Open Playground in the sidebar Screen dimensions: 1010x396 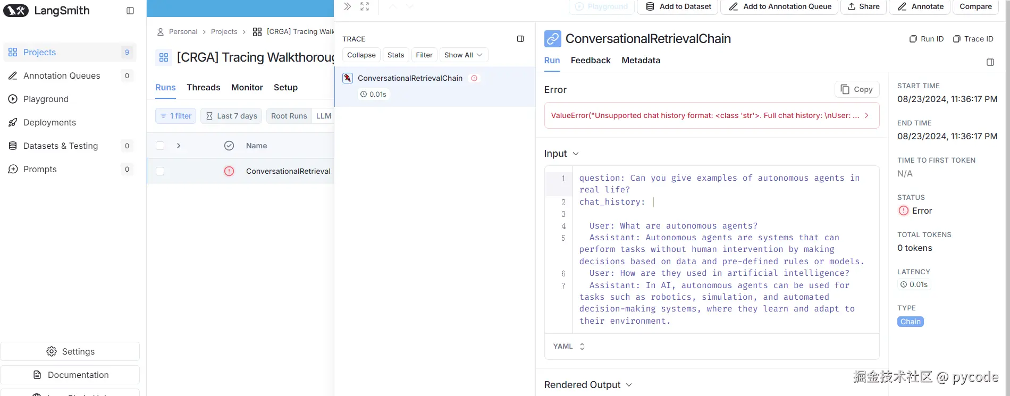click(x=70, y=99)
